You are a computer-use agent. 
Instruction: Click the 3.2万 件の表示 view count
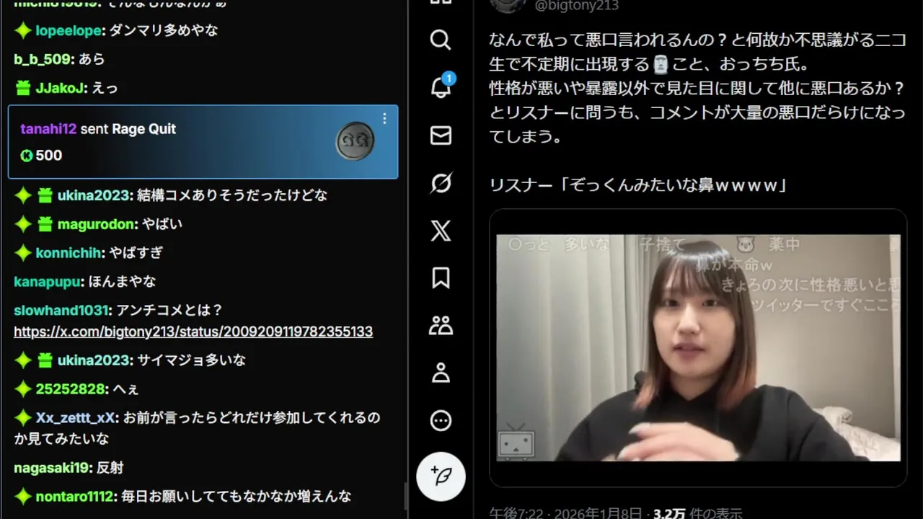[x=697, y=513]
